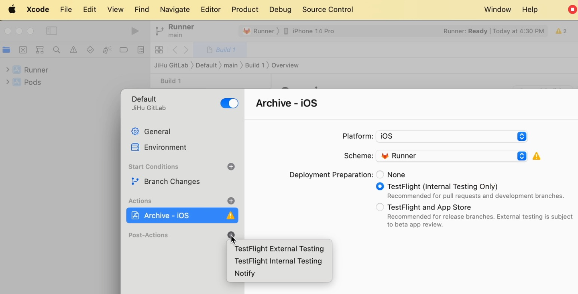Open the report navigator icon
The image size is (578, 294).
pyautogui.click(x=141, y=50)
